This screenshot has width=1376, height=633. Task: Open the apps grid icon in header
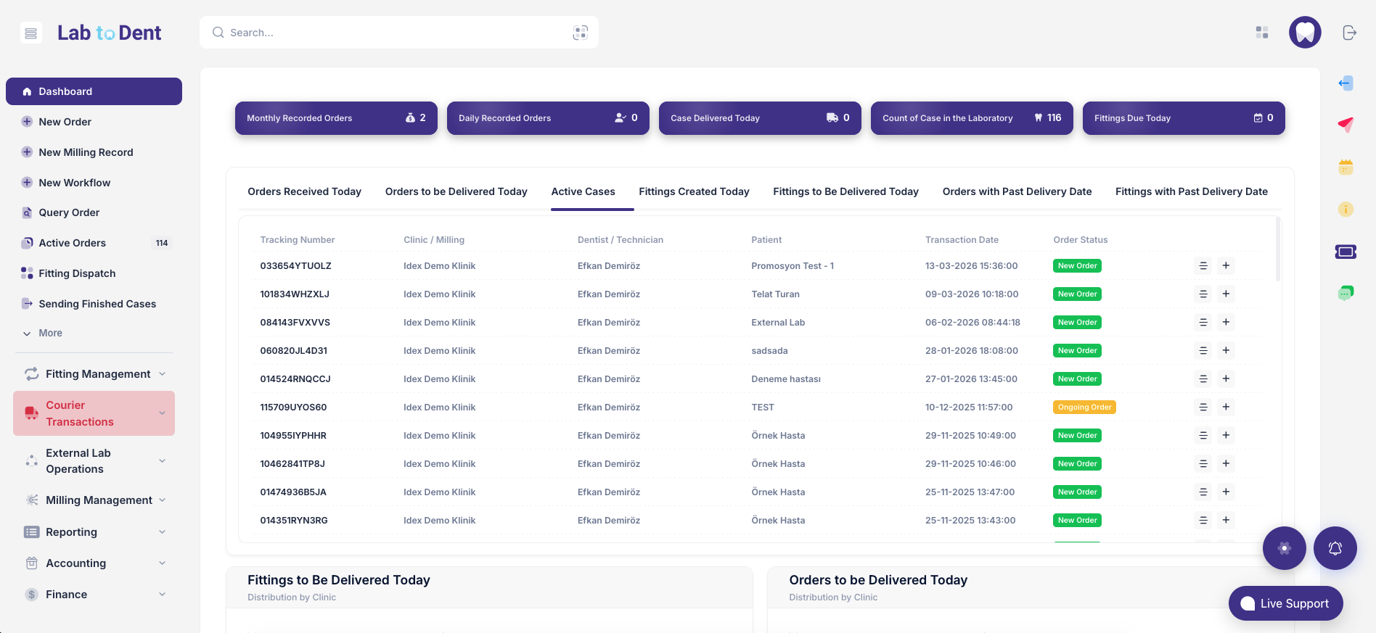[x=1262, y=33]
